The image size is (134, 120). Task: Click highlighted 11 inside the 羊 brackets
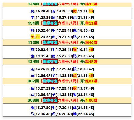(38, 37)
